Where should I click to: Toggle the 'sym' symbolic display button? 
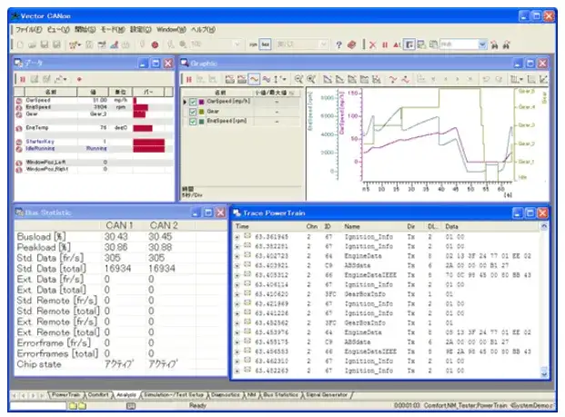(253, 45)
